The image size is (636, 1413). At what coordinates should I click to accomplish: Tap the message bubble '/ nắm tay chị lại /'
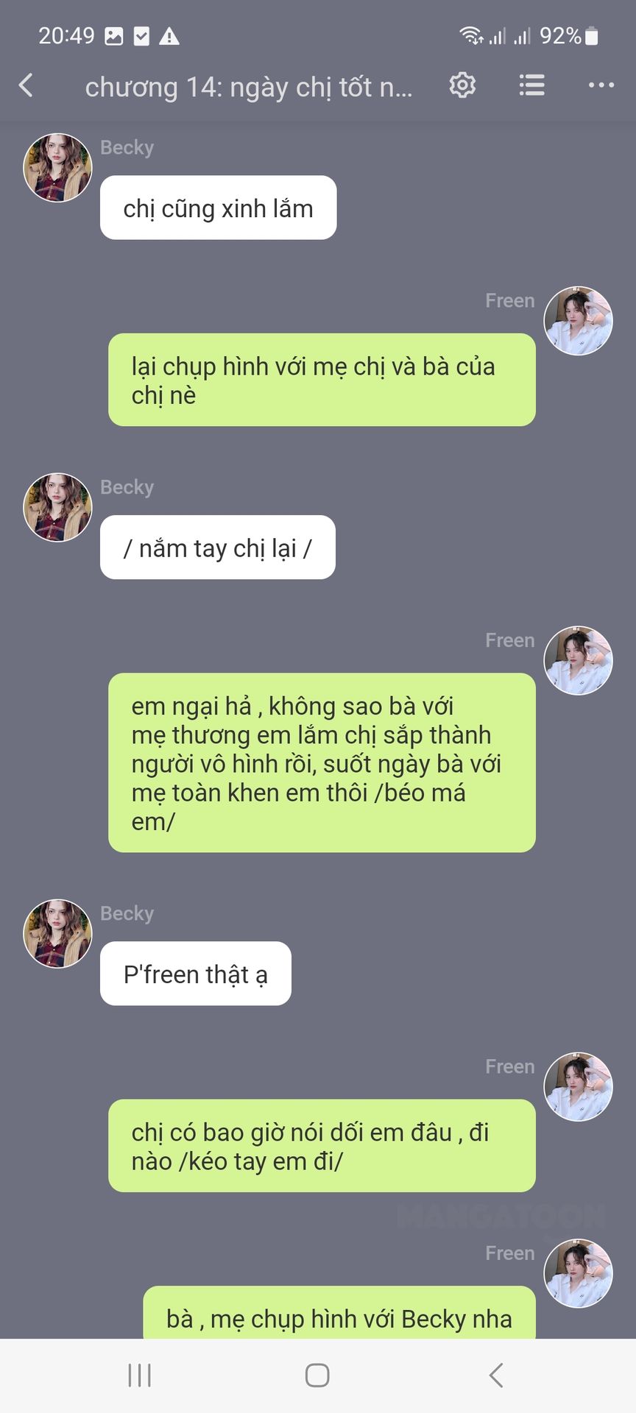tap(218, 548)
